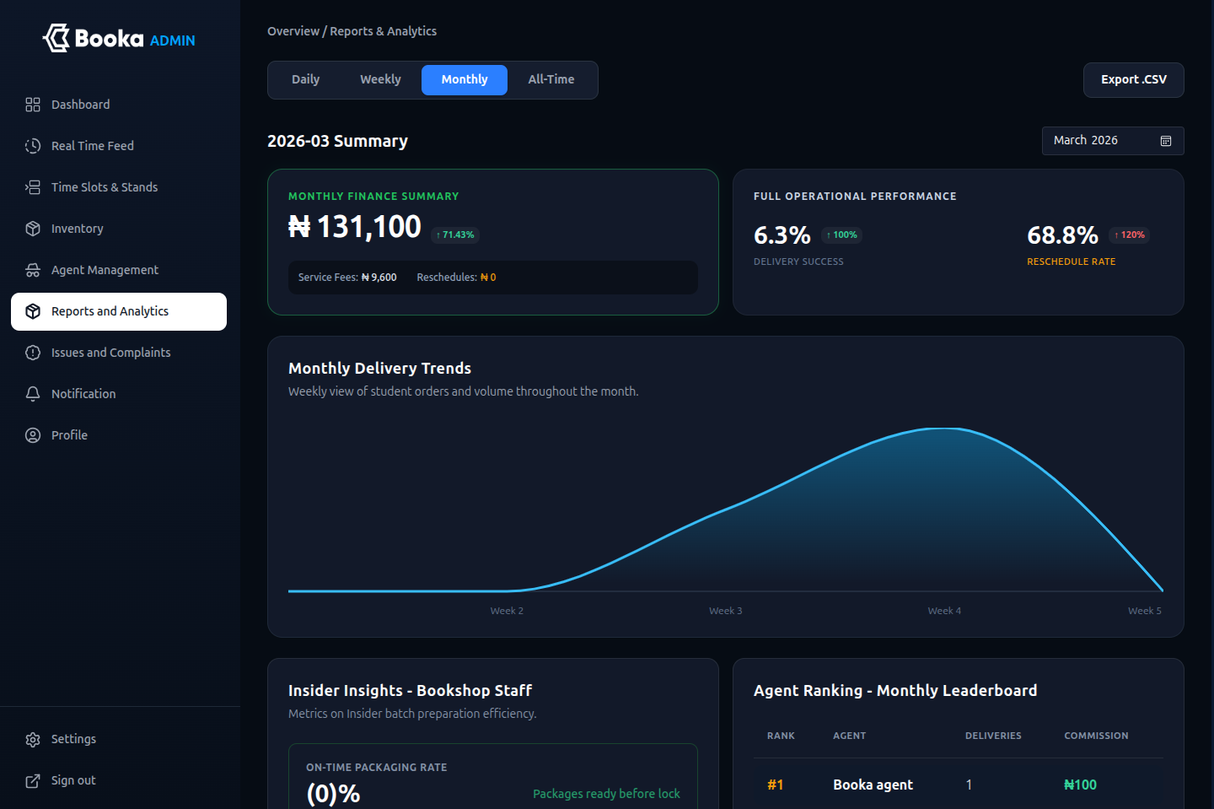1214x809 pixels.
Task: Click the 71.43% growth badge
Action: pos(455,235)
